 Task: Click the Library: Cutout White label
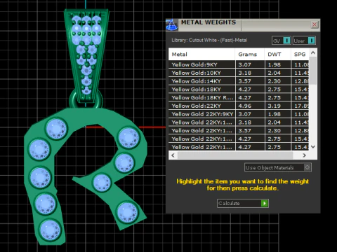[209, 40]
